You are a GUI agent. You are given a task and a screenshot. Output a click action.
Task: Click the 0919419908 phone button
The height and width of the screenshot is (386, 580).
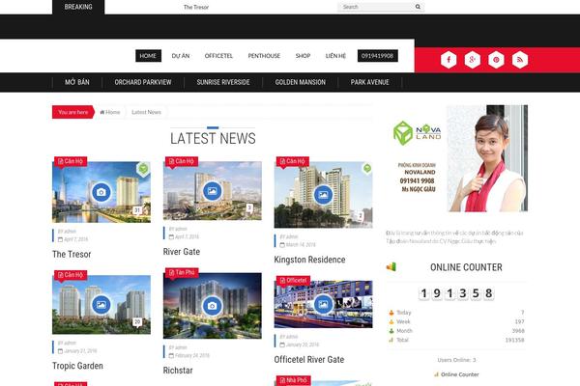(x=378, y=56)
